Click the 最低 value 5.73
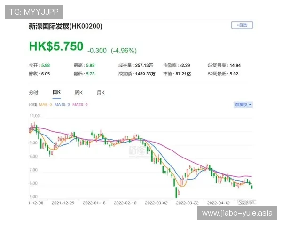Screen dimensions: 282x225 (90, 74)
